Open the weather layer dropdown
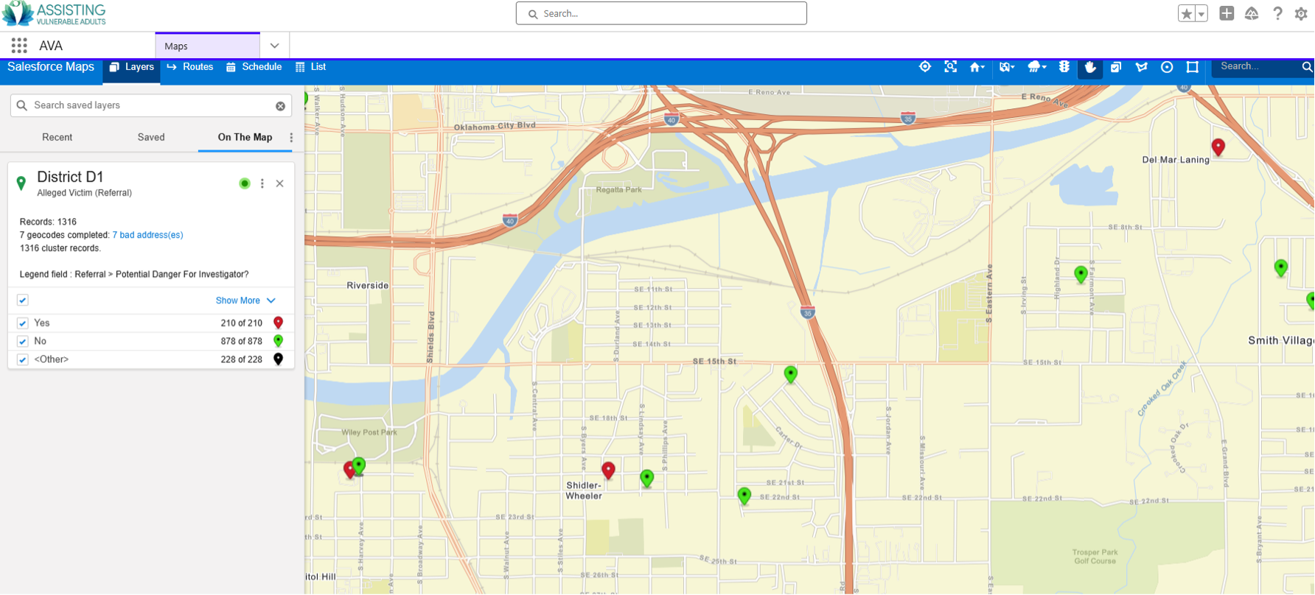1315x595 pixels. (1036, 67)
